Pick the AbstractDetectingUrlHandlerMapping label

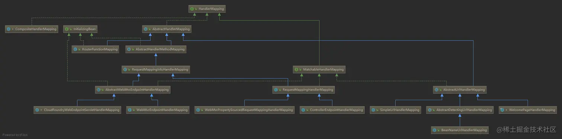pyautogui.click(x=464, y=110)
